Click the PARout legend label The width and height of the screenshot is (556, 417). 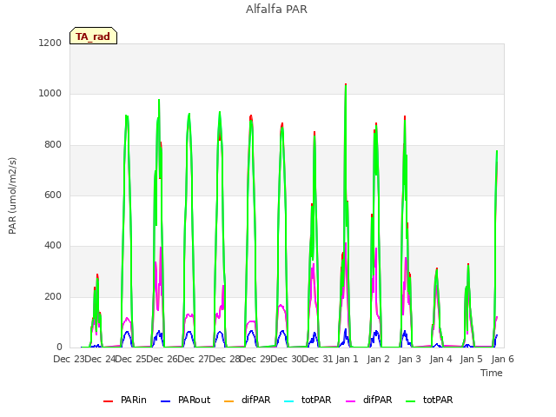[194, 400]
